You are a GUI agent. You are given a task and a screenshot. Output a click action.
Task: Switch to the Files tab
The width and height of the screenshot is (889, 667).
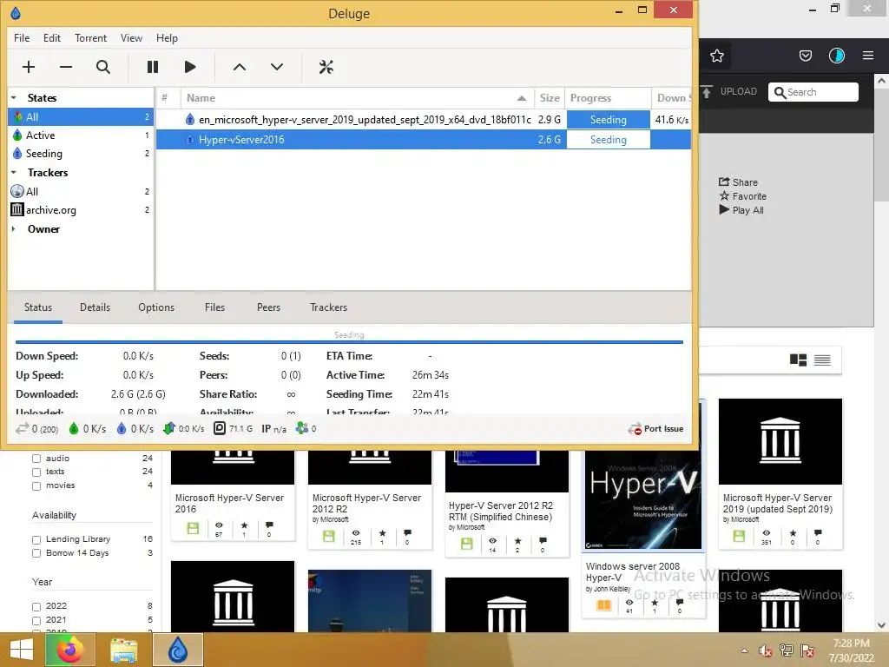[x=215, y=307]
